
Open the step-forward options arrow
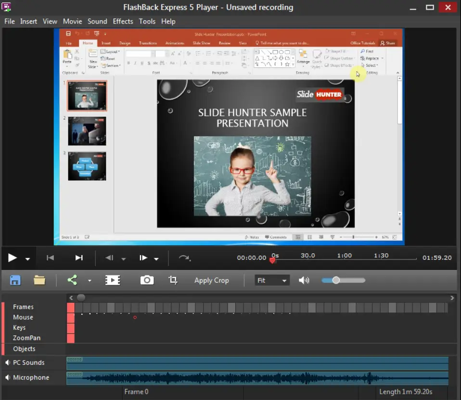tap(155, 258)
